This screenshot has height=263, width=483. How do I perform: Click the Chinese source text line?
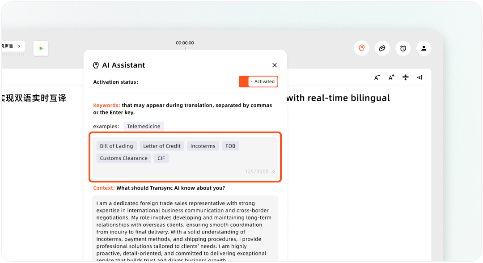coord(33,98)
